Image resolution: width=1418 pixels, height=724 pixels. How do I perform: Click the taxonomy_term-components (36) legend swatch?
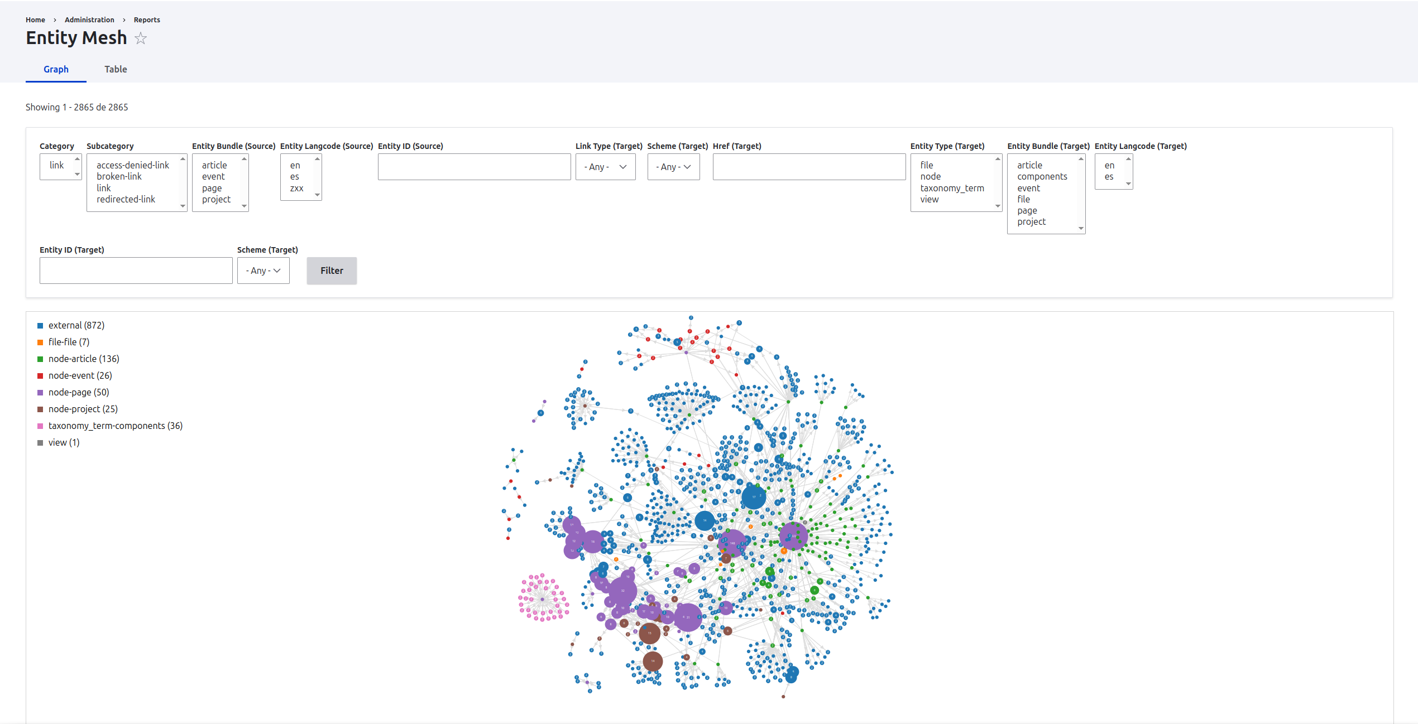[40, 426]
